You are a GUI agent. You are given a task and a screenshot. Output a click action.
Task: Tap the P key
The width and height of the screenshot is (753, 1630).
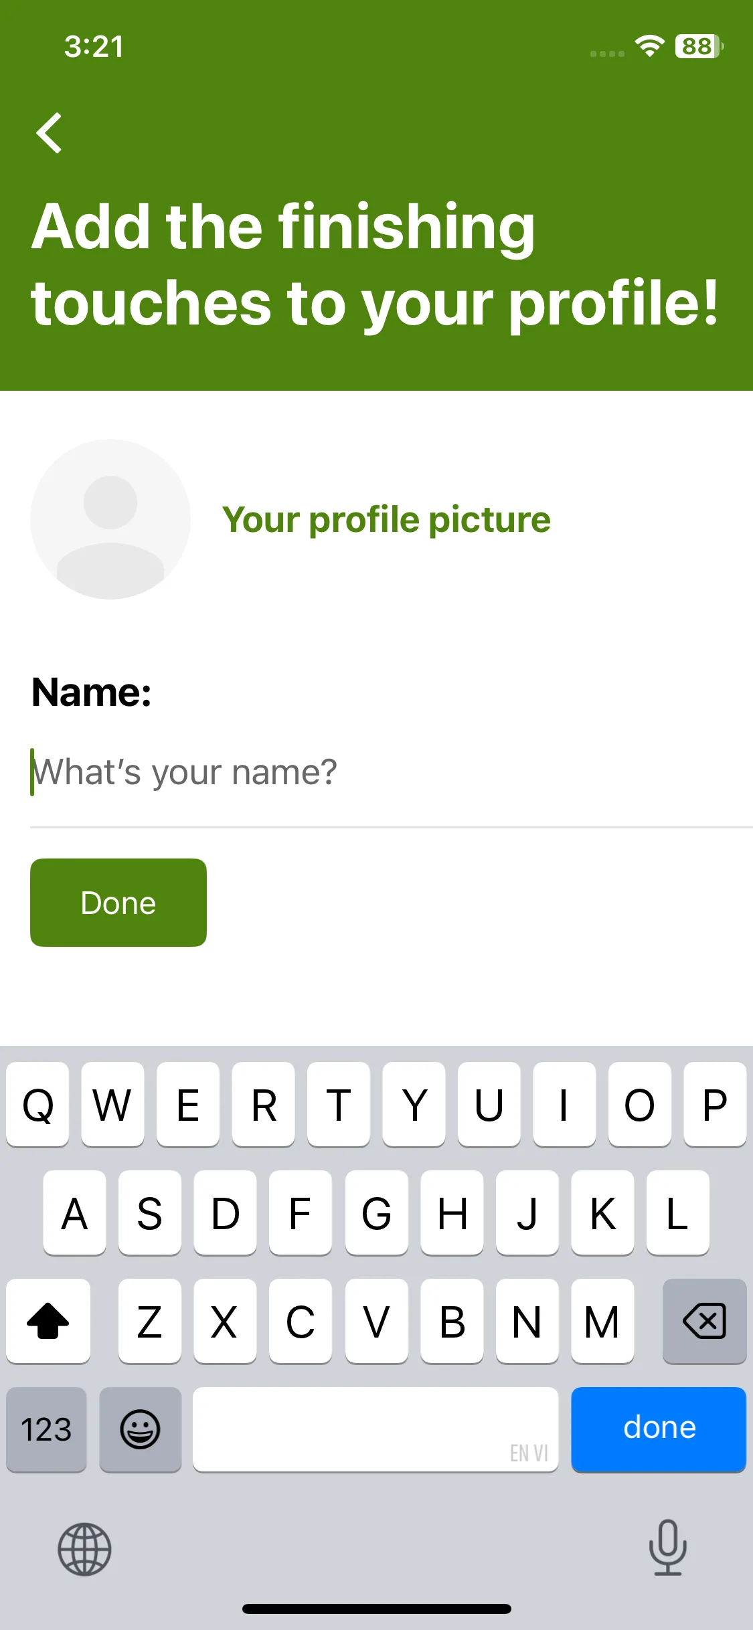pyautogui.click(x=715, y=1104)
